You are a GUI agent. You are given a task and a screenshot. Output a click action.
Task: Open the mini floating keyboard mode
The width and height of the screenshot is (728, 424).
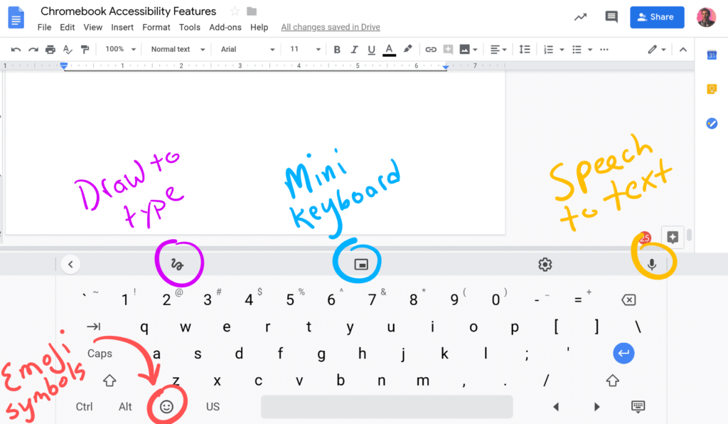point(358,263)
